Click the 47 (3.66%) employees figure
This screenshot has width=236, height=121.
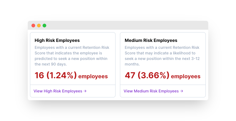(x=162, y=75)
